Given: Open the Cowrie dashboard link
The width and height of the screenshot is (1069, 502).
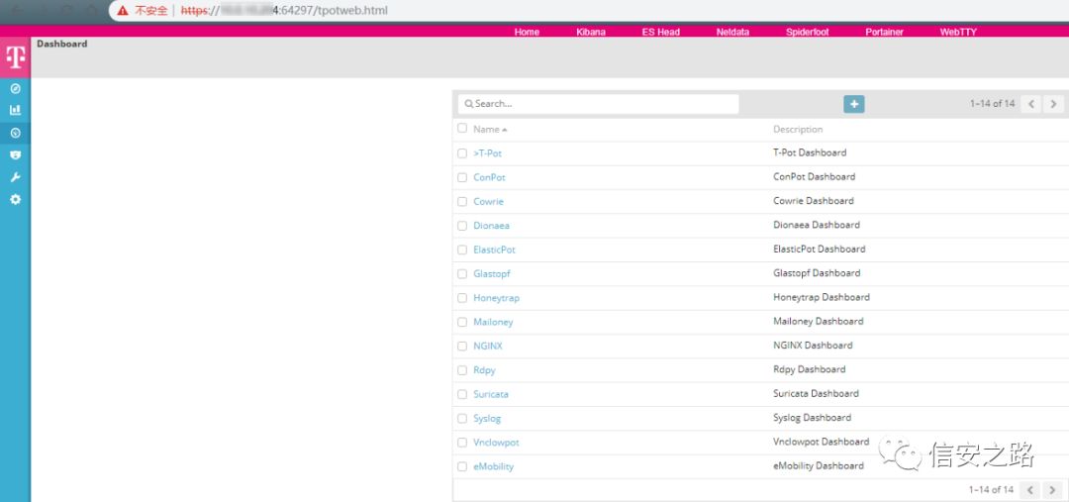Looking at the screenshot, I should tap(488, 202).
